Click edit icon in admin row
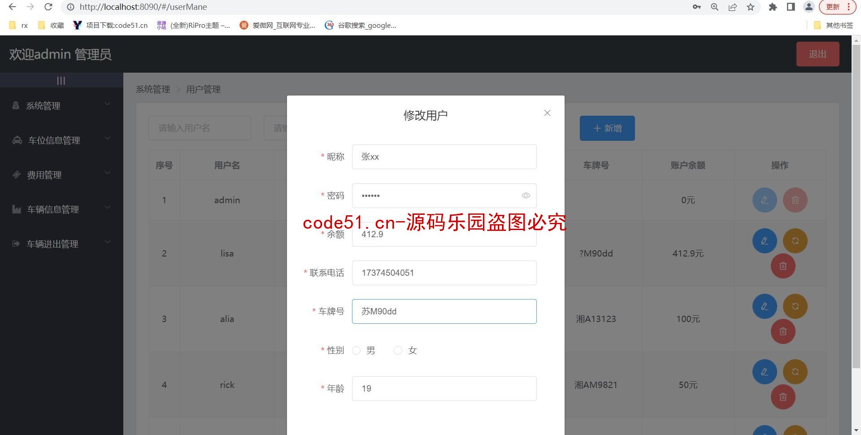This screenshot has width=861, height=435. point(765,200)
